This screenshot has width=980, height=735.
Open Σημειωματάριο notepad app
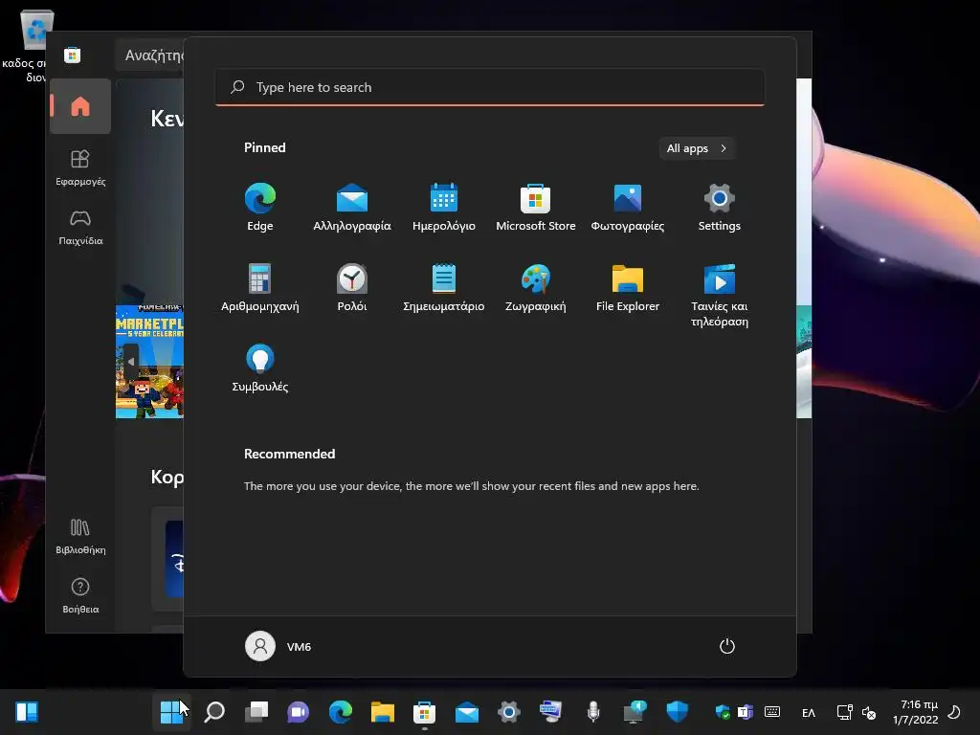click(x=444, y=287)
